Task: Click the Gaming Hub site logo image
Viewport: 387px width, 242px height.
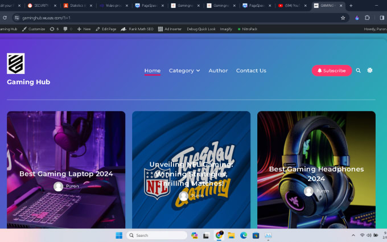Action: 15,63
